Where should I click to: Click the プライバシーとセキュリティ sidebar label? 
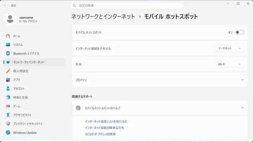click(x=27, y=124)
